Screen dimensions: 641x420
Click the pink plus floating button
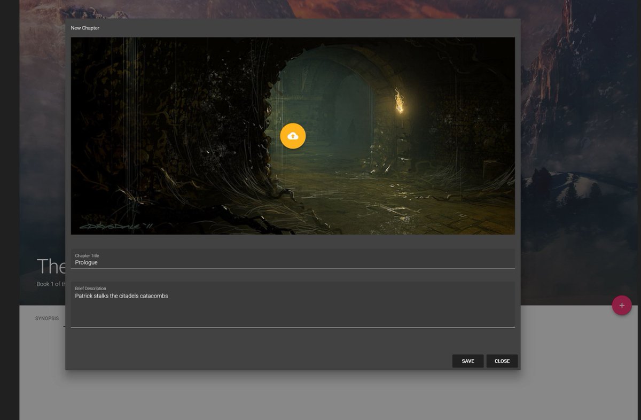622,305
